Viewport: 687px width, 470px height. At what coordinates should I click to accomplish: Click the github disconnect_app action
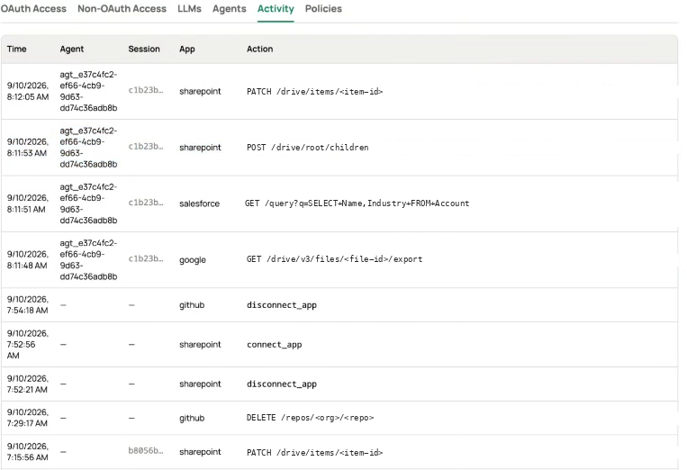point(282,305)
